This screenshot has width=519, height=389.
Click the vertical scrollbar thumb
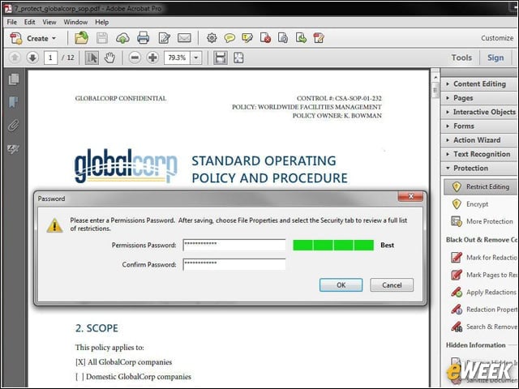pos(435,90)
